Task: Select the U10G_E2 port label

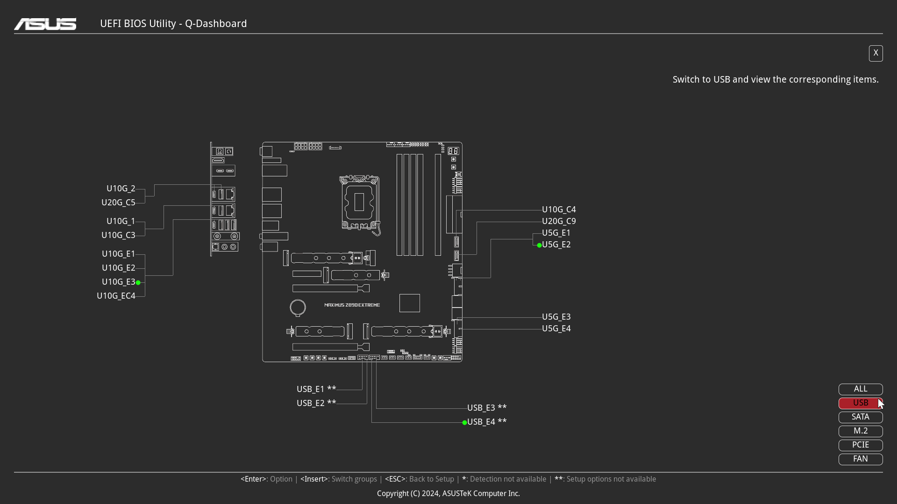Action: (119, 268)
